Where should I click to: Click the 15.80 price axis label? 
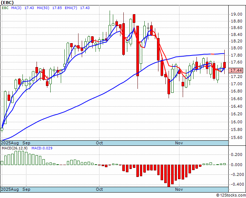(x=237, y=129)
